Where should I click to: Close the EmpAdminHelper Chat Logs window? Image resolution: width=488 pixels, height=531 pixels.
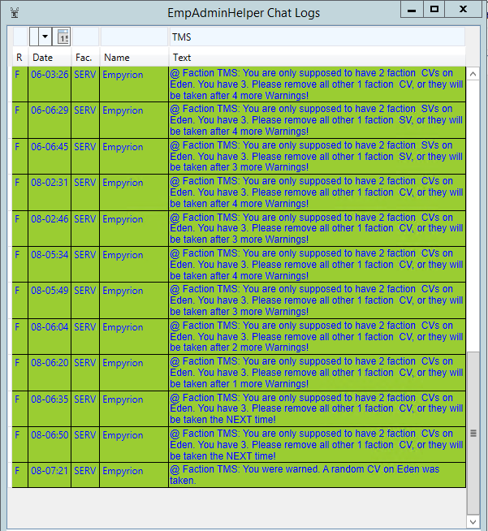(464, 10)
